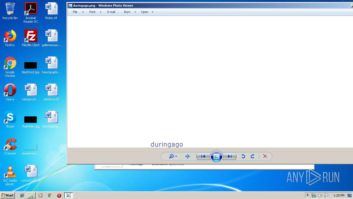Open Internet Explorer from the taskbar

22,195
